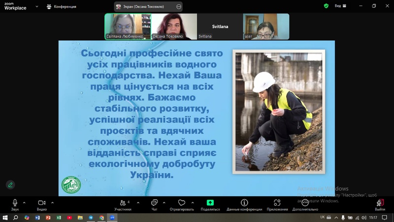Click the water sampling photo on the slide
Image resolution: width=394 pixels, height=222 pixels.
[279, 112]
